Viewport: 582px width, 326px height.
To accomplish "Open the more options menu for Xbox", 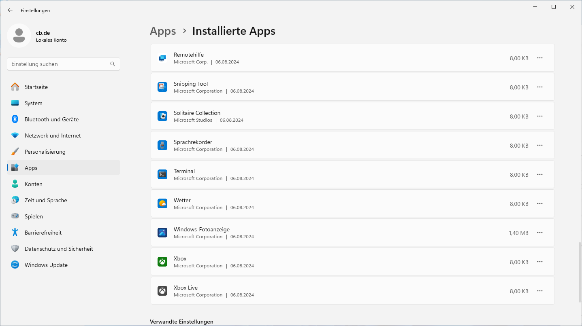I will click(x=540, y=262).
